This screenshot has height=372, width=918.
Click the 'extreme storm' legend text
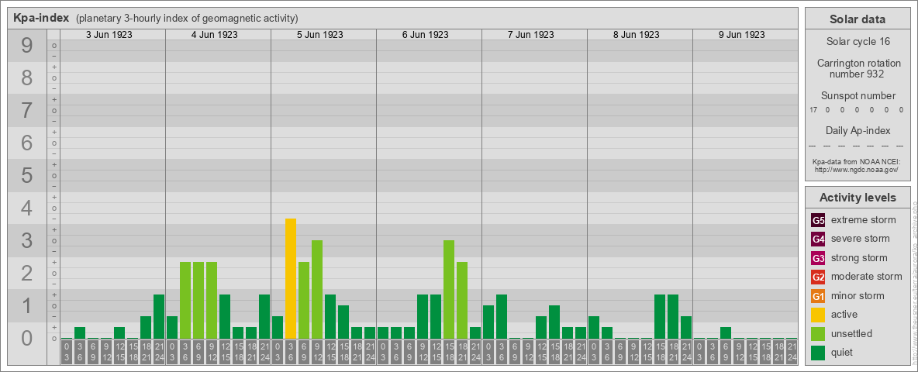point(864,220)
